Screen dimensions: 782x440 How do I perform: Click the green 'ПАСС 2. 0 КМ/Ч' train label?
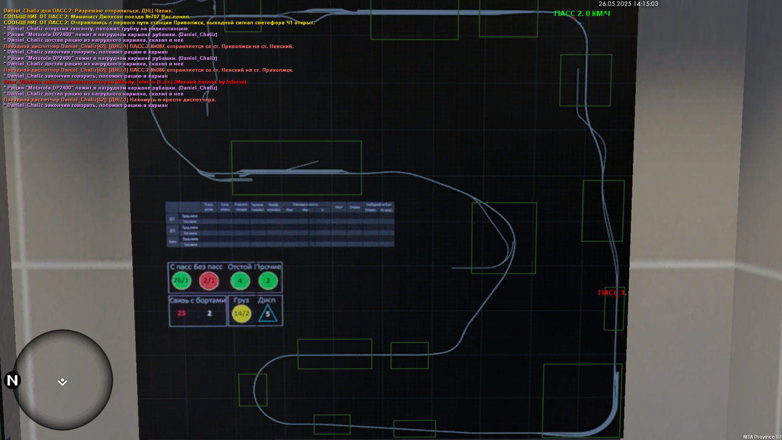582,13
